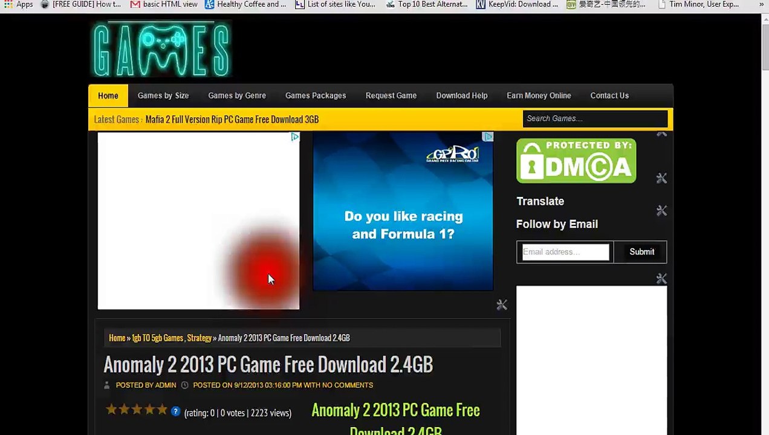Click the wrench edit icon beside Translate heading
769x435 pixels.
tap(661, 211)
